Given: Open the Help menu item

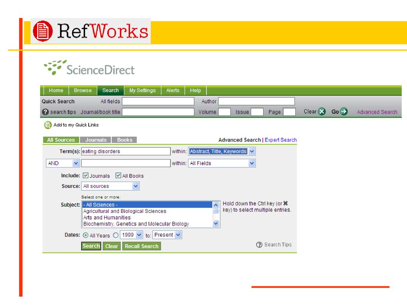Looking at the screenshot, I should pos(196,91).
